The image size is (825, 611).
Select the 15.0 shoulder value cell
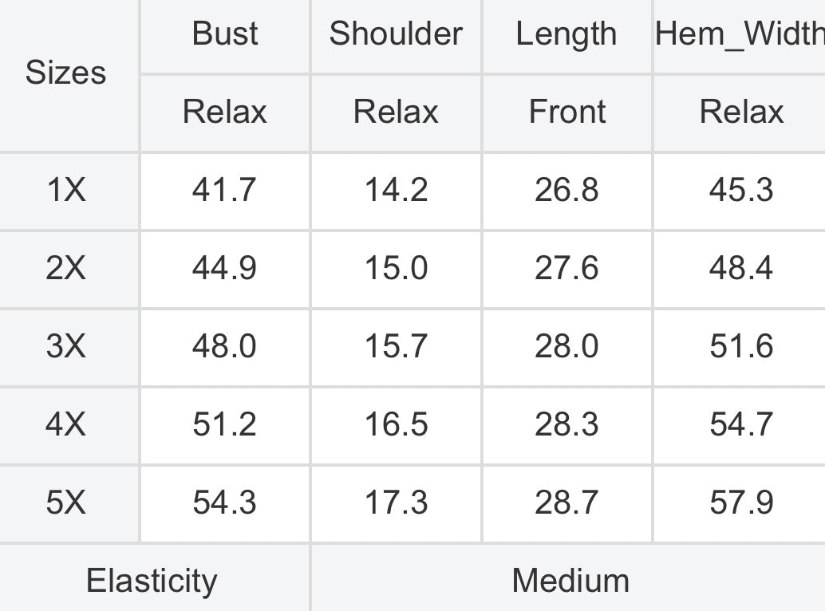[x=397, y=270]
